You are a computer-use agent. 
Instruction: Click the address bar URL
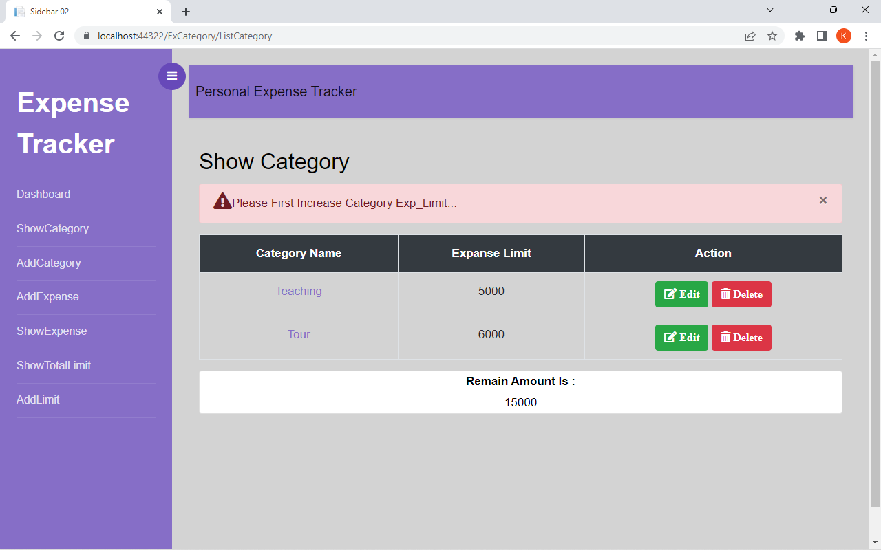[185, 36]
